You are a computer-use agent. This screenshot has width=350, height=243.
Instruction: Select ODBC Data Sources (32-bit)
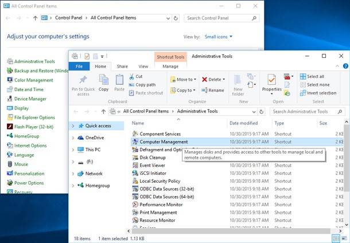[x=167, y=189]
